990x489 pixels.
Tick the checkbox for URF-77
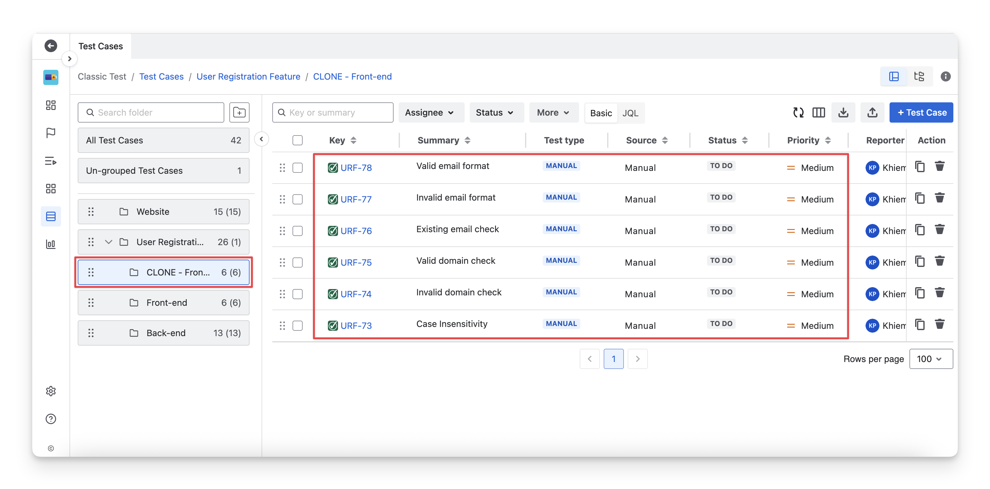pyautogui.click(x=298, y=199)
